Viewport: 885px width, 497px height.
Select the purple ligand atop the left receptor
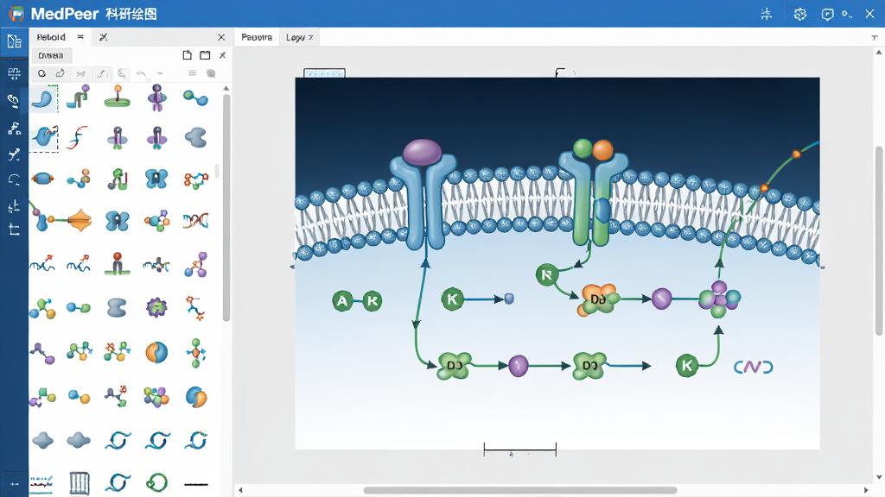(x=422, y=152)
